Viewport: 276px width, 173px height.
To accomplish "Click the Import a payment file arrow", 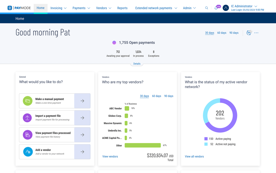I will click(82, 118).
